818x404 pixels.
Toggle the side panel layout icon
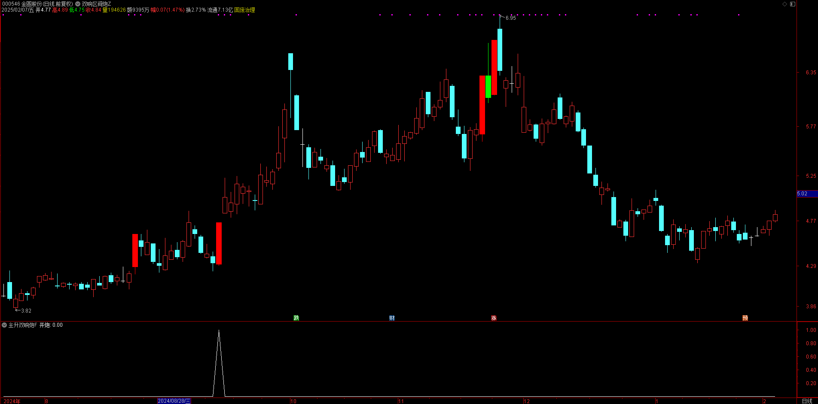tap(793, 4)
